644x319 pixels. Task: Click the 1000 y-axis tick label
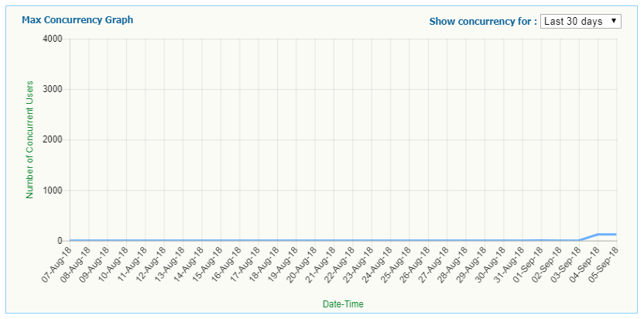pos(52,190)
